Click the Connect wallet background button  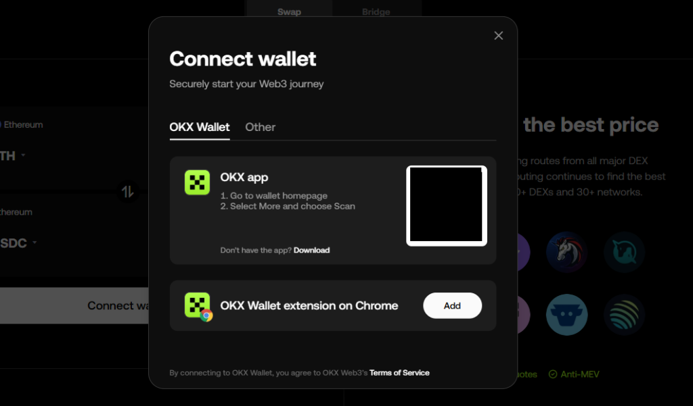[74, 305]
